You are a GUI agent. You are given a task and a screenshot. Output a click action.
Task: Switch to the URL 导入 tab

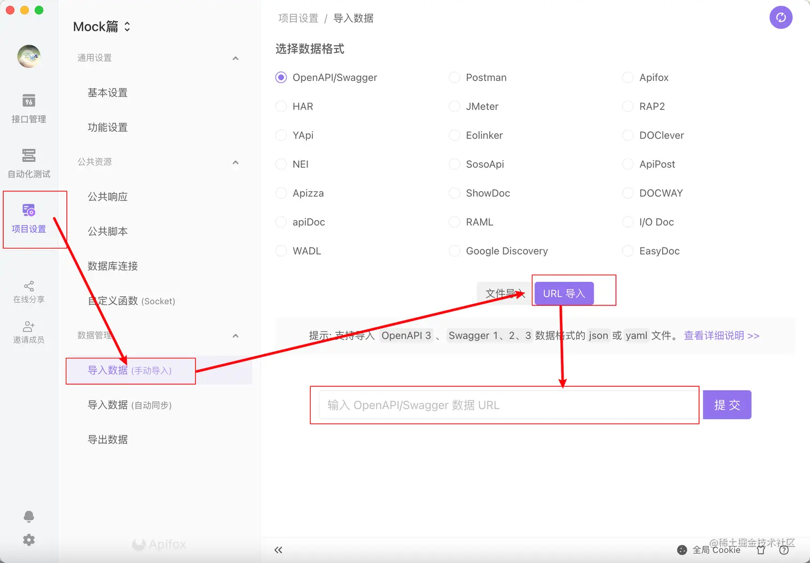click(x=564, y=294)
